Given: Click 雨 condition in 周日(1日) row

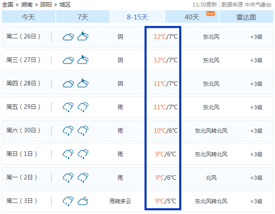Looking at the screenshot, I should pos(120,154).
